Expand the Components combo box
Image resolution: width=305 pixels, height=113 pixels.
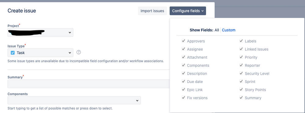click(74, 100)
